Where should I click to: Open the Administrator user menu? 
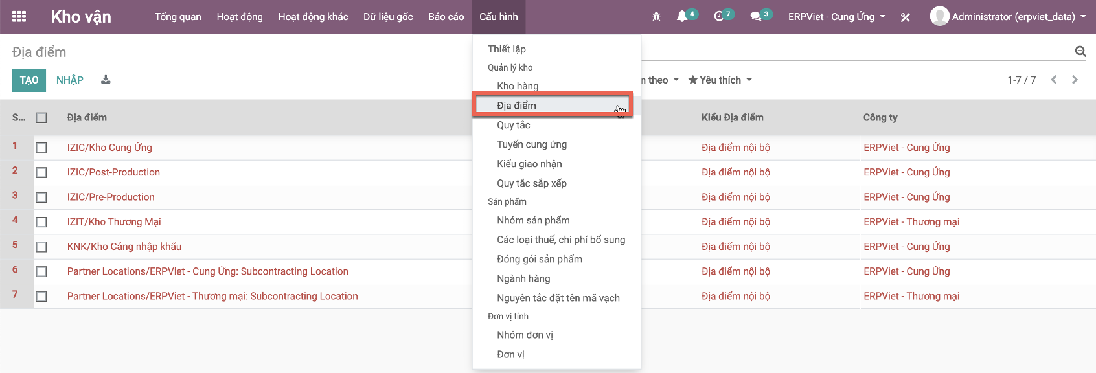[1008, 17]
